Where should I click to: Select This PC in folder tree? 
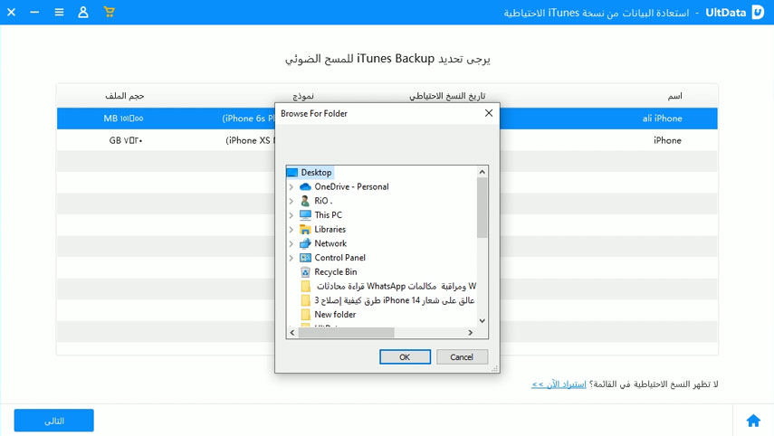(x=329, y=215)
